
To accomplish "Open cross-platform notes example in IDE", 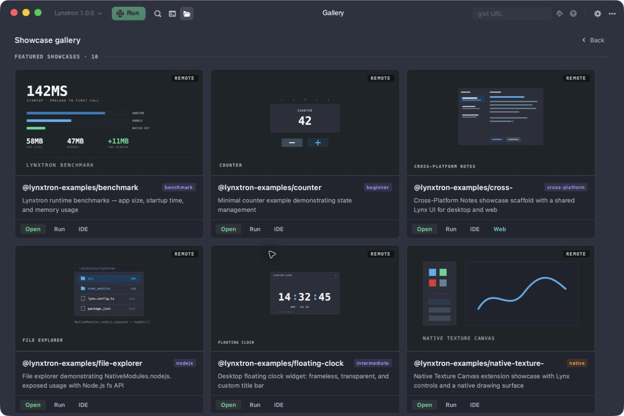I will pos(474,229).
